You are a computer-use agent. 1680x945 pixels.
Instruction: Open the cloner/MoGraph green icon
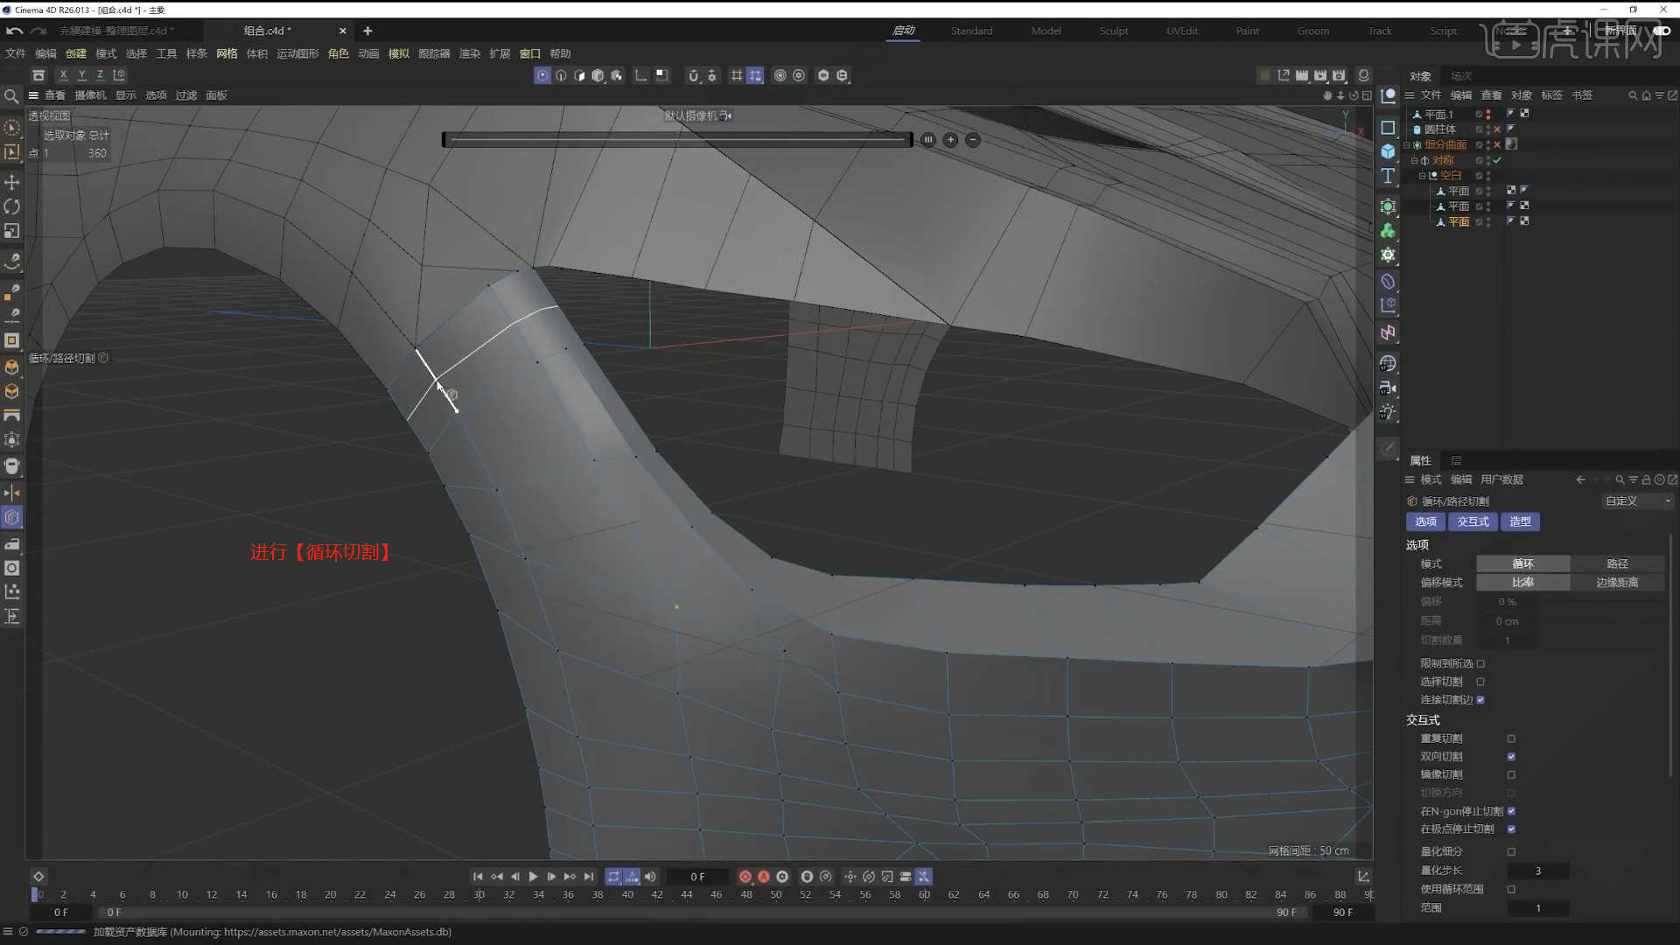[1388, 231]
